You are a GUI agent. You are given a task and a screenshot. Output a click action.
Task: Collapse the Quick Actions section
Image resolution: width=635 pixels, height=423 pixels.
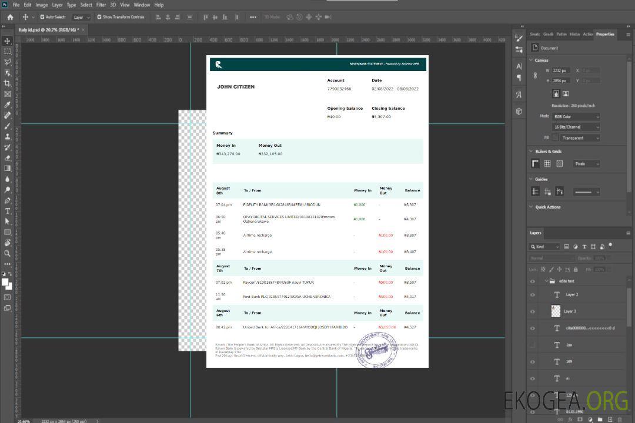tap(531, 207)
